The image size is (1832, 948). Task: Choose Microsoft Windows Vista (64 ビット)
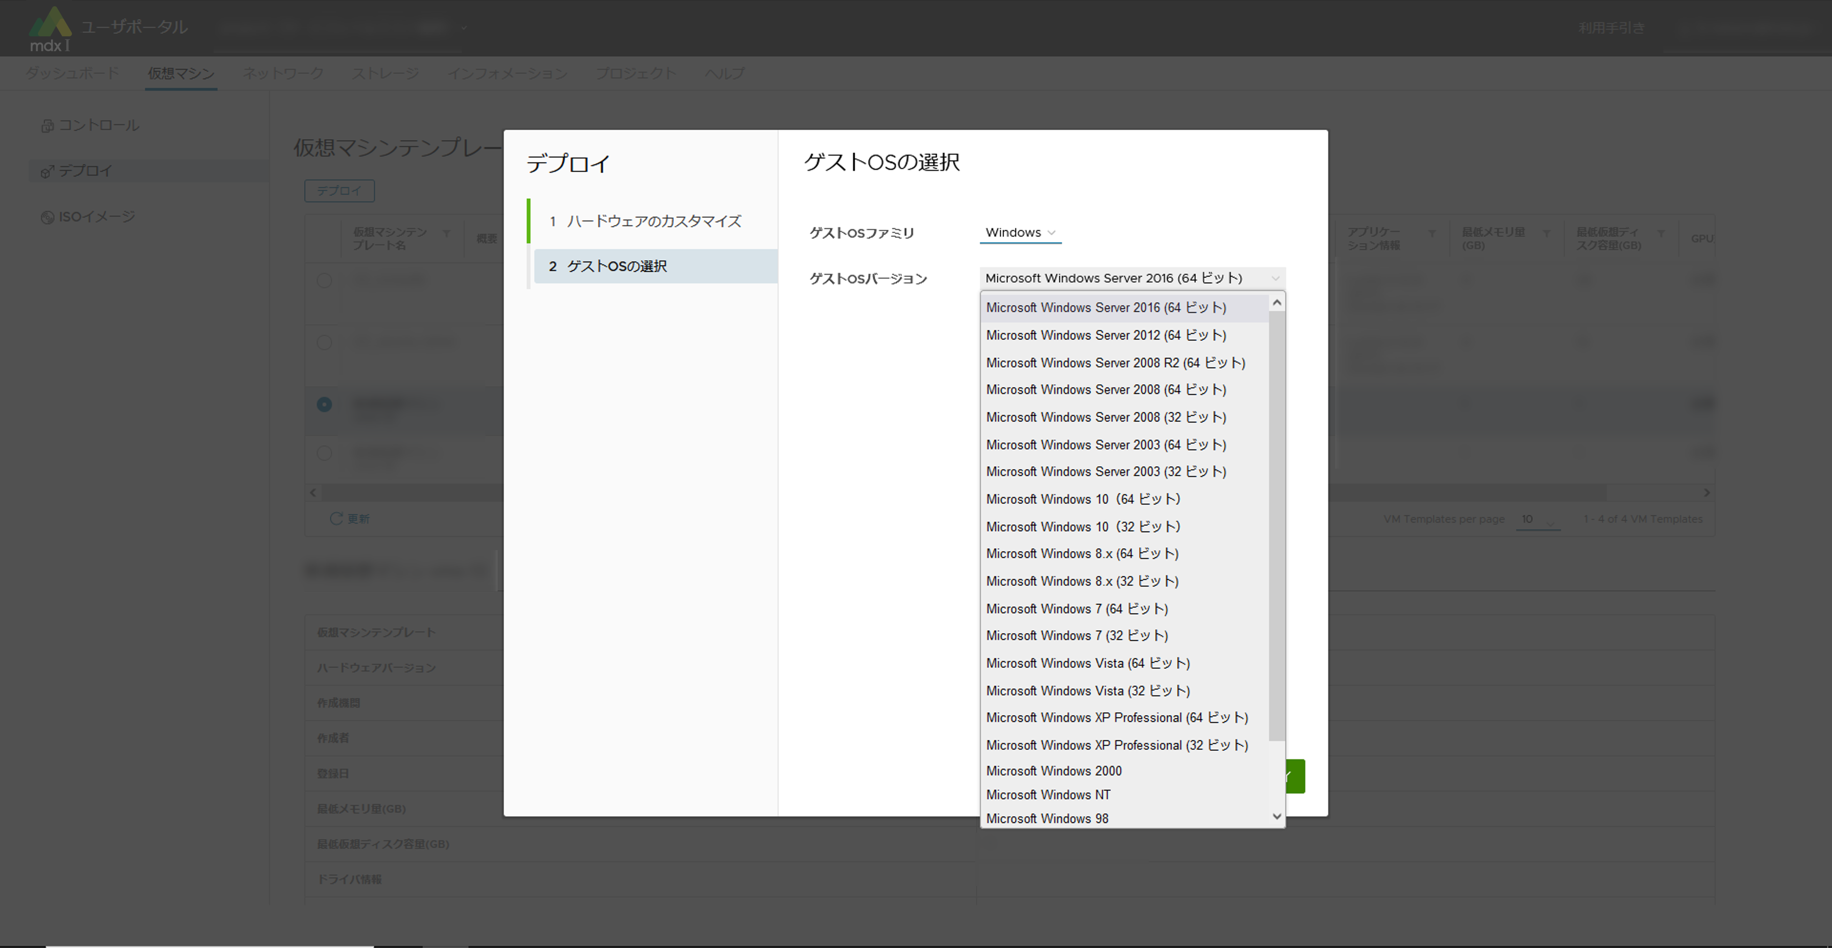point(1124,663)
